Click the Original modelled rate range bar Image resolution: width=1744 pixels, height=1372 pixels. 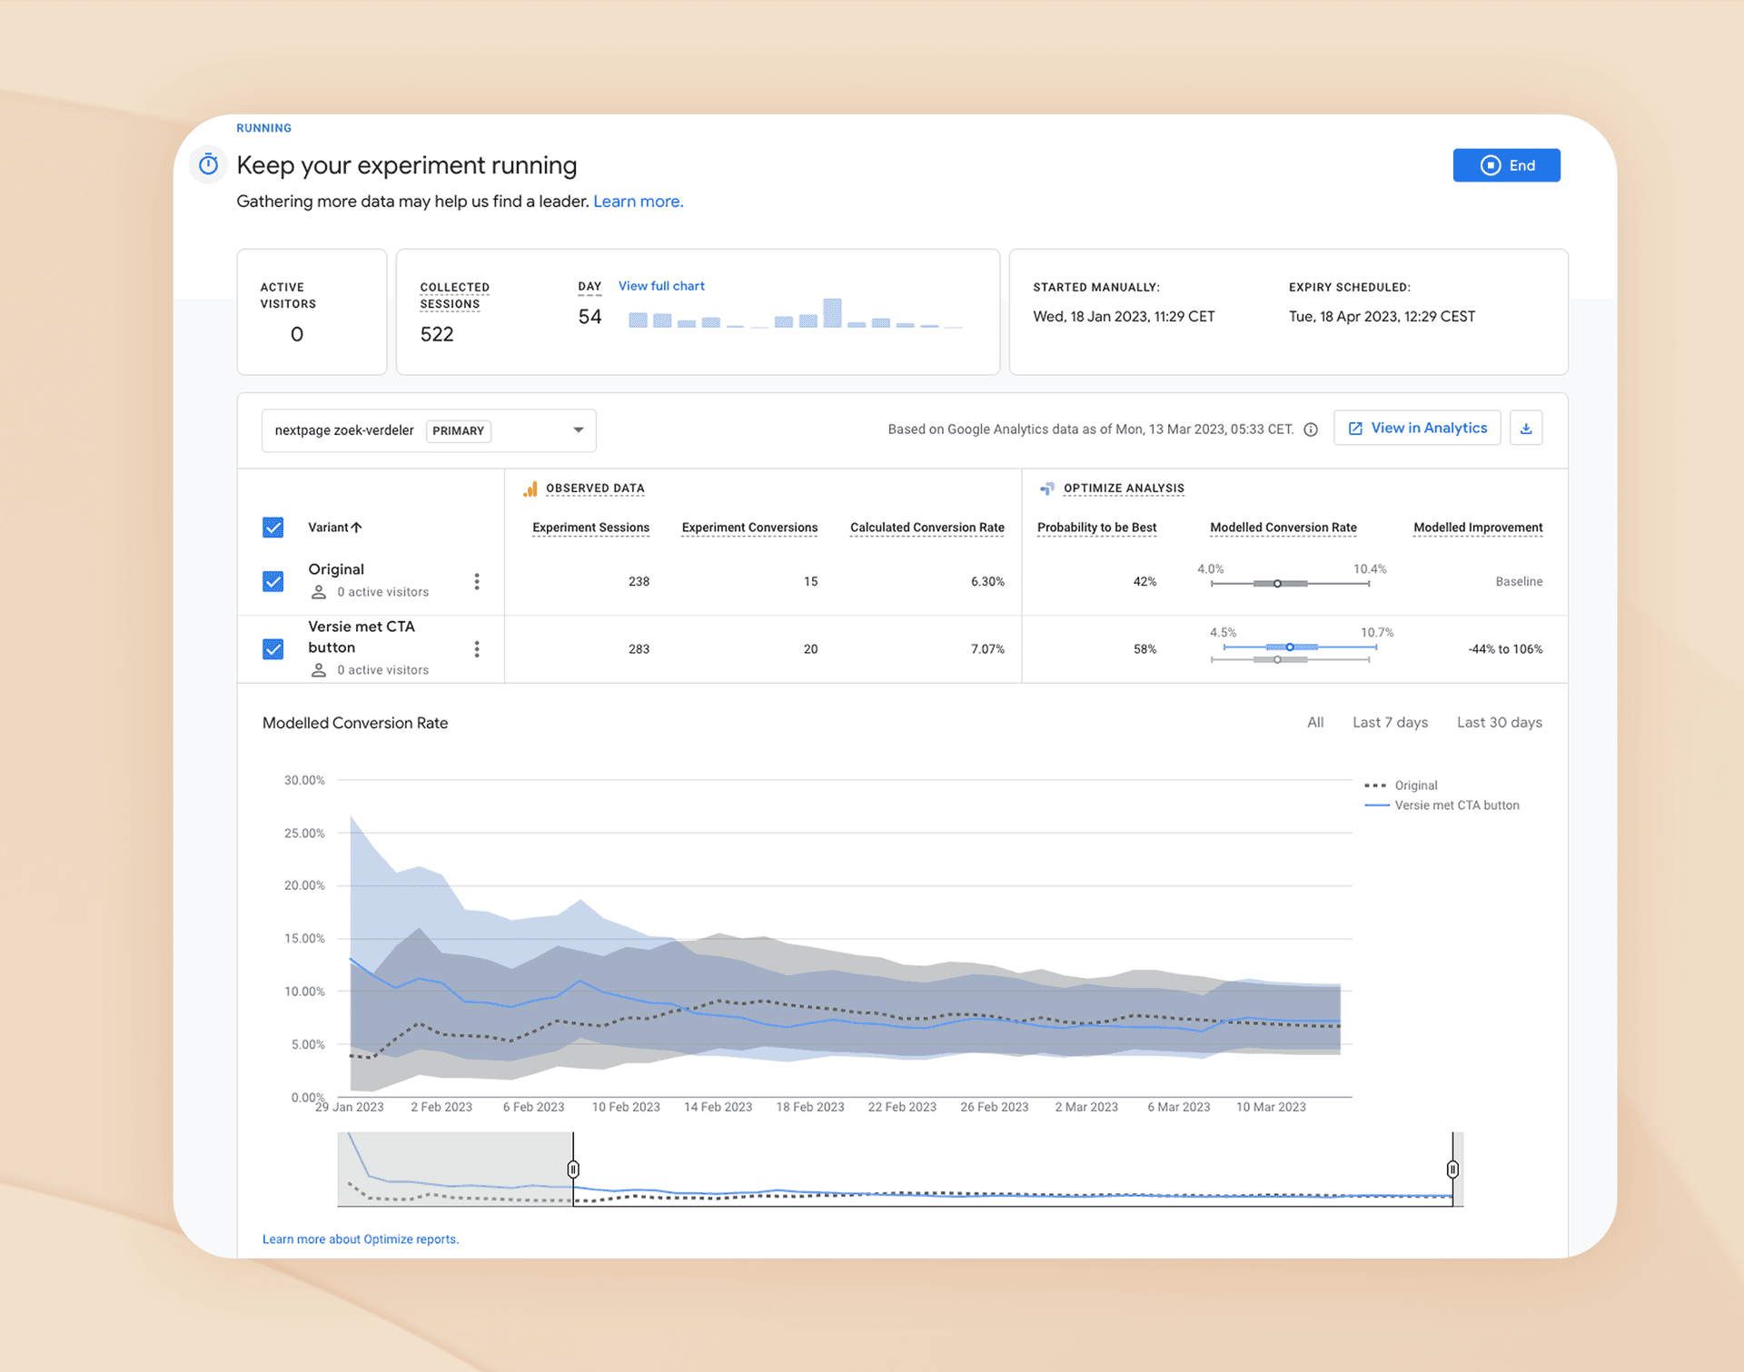[1290, 583]
